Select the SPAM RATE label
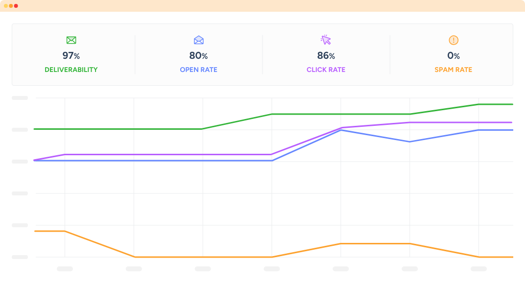Screen dimensions: 525x285 click(x=453, y=70)
